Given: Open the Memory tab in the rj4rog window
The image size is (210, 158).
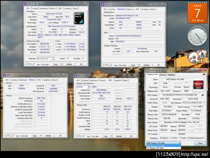Looking at the screenshot, I should [53, 8].
